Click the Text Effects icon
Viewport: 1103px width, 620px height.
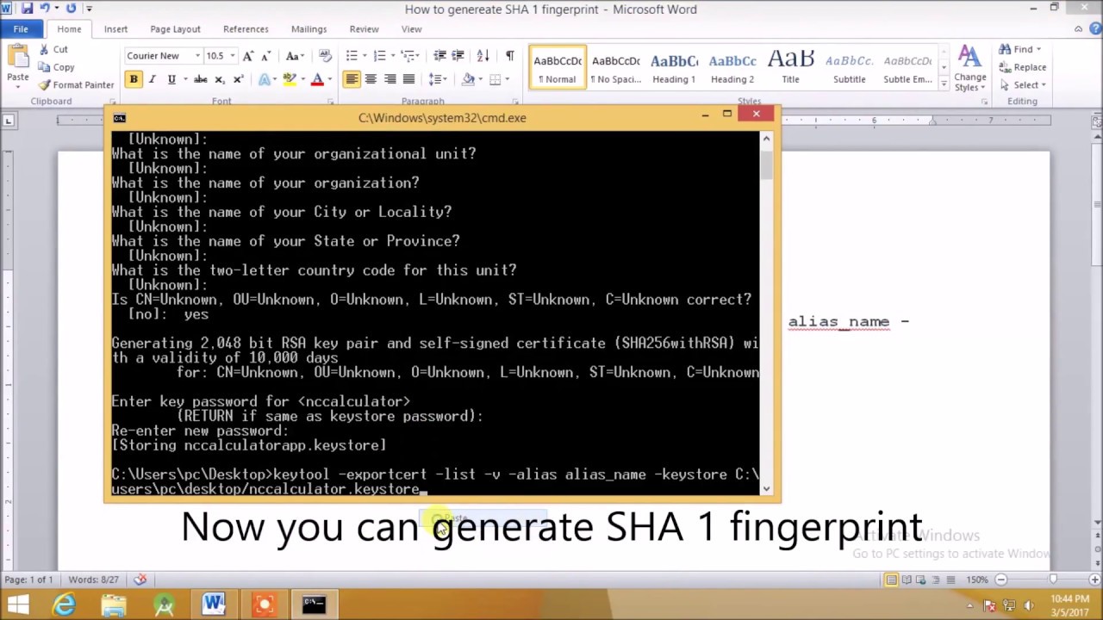(265, 79)
